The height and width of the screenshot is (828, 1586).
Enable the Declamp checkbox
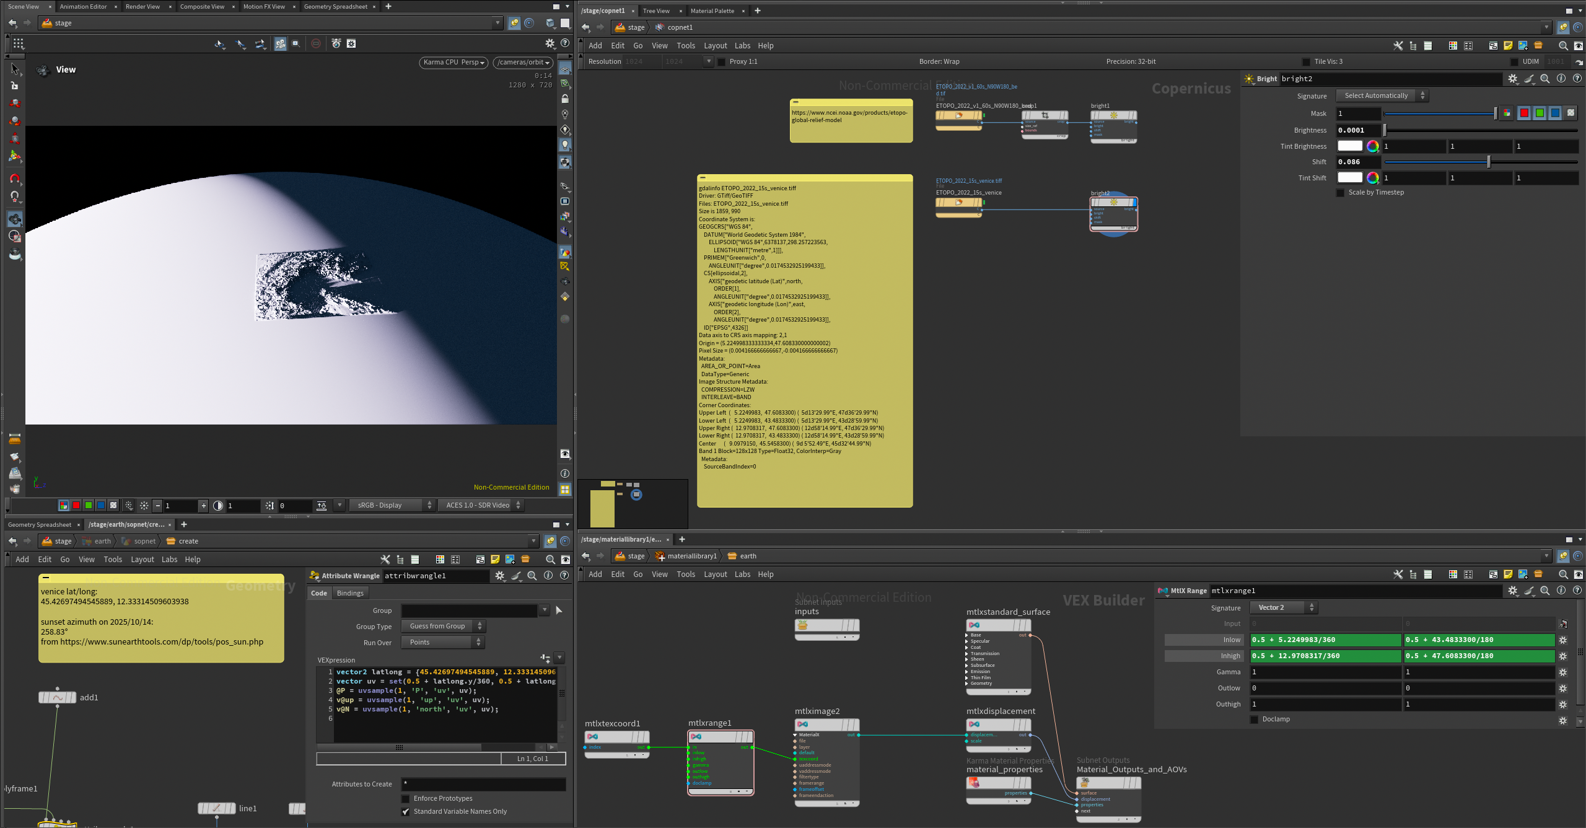coord(1255,720)
